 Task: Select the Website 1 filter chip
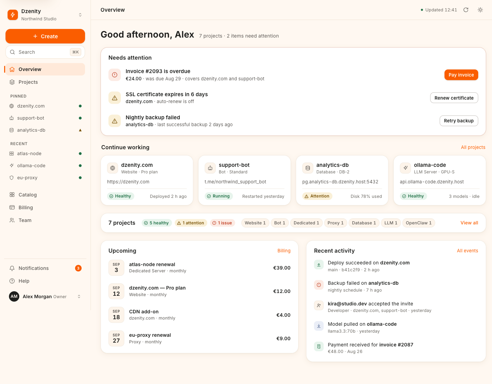point(255,223)
